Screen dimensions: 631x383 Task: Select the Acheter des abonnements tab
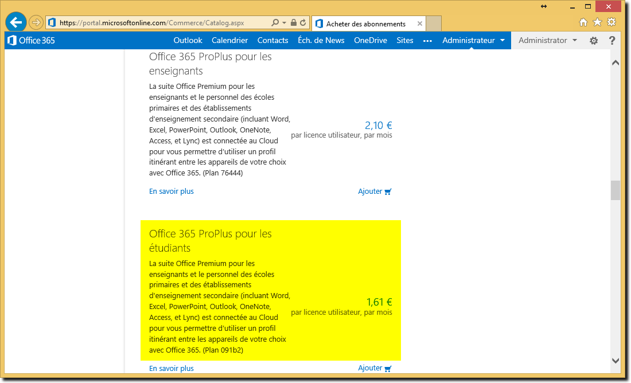pyautogui.click(x=368, y=24)
